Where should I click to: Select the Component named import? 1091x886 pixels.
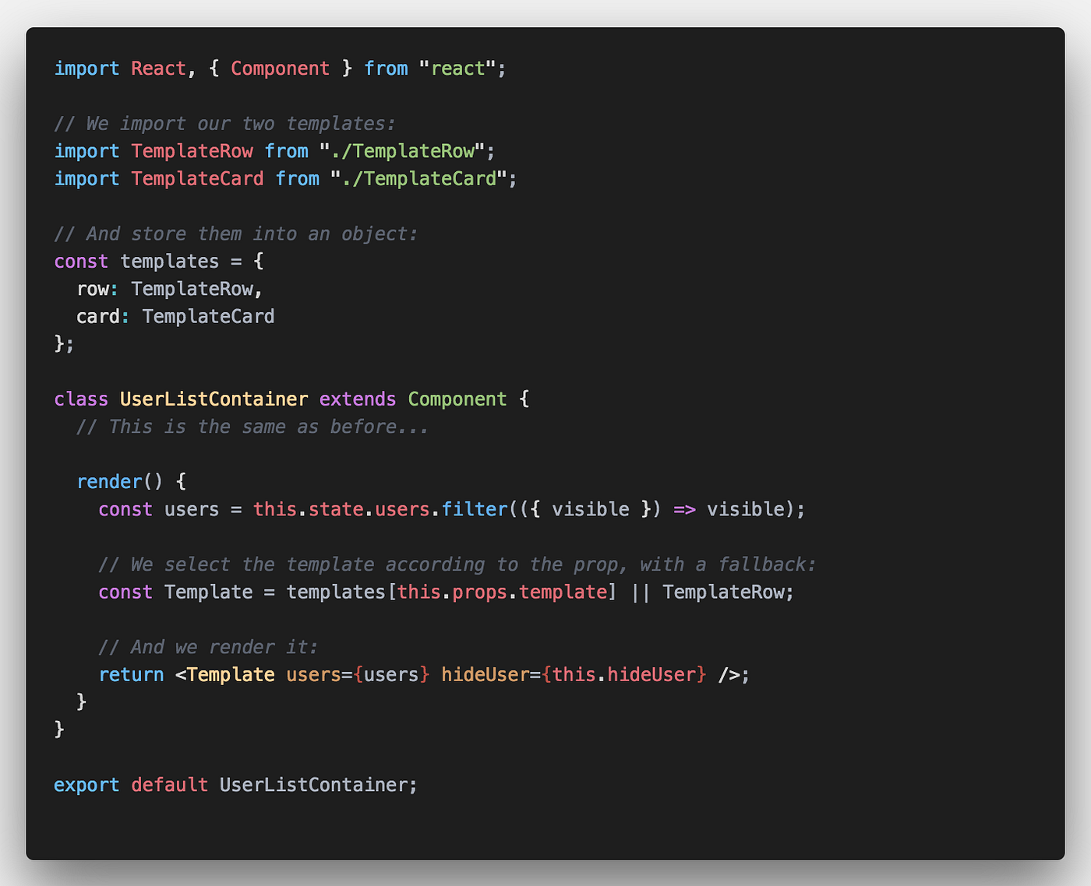pos(280,69)
